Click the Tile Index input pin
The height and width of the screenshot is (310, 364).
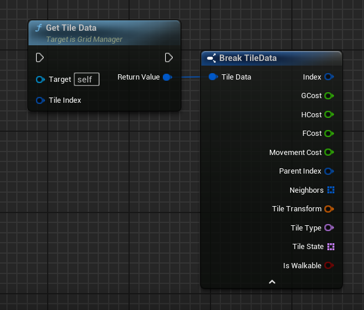(x=40, y=100)
